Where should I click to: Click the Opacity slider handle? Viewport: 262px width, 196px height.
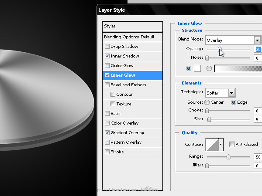click(220, 49)
